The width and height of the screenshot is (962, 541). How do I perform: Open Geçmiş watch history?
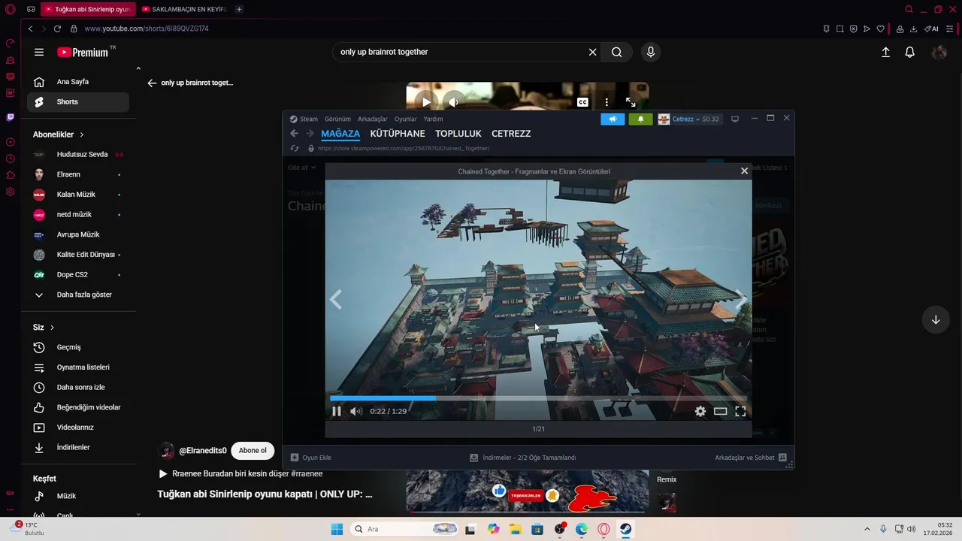coord(78,347)
